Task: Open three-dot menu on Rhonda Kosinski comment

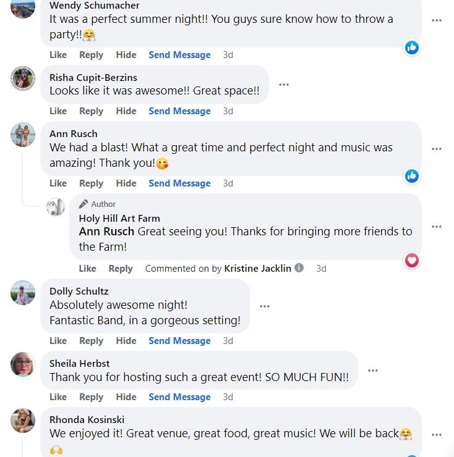Action: (x=437, y=435)
